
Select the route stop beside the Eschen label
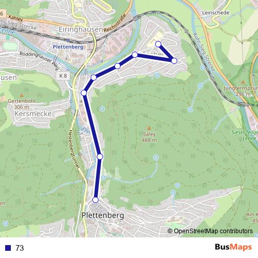tap(135, 55)
